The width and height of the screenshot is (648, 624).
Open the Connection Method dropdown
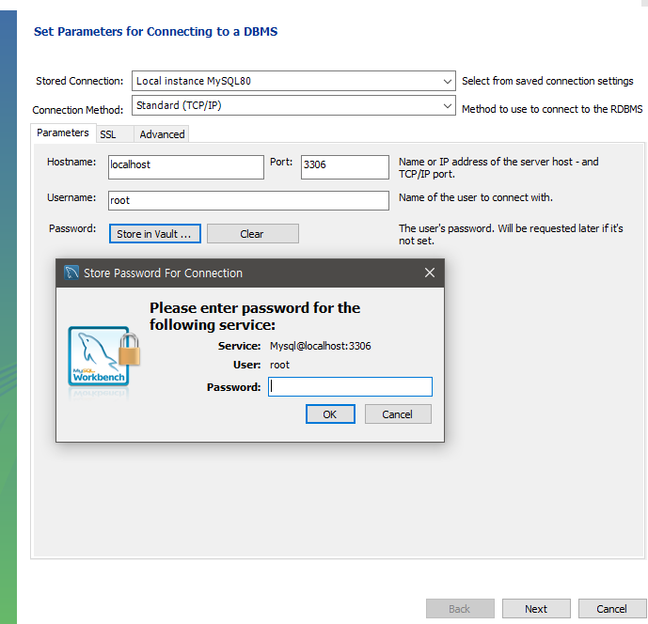(x=293, y=105)
